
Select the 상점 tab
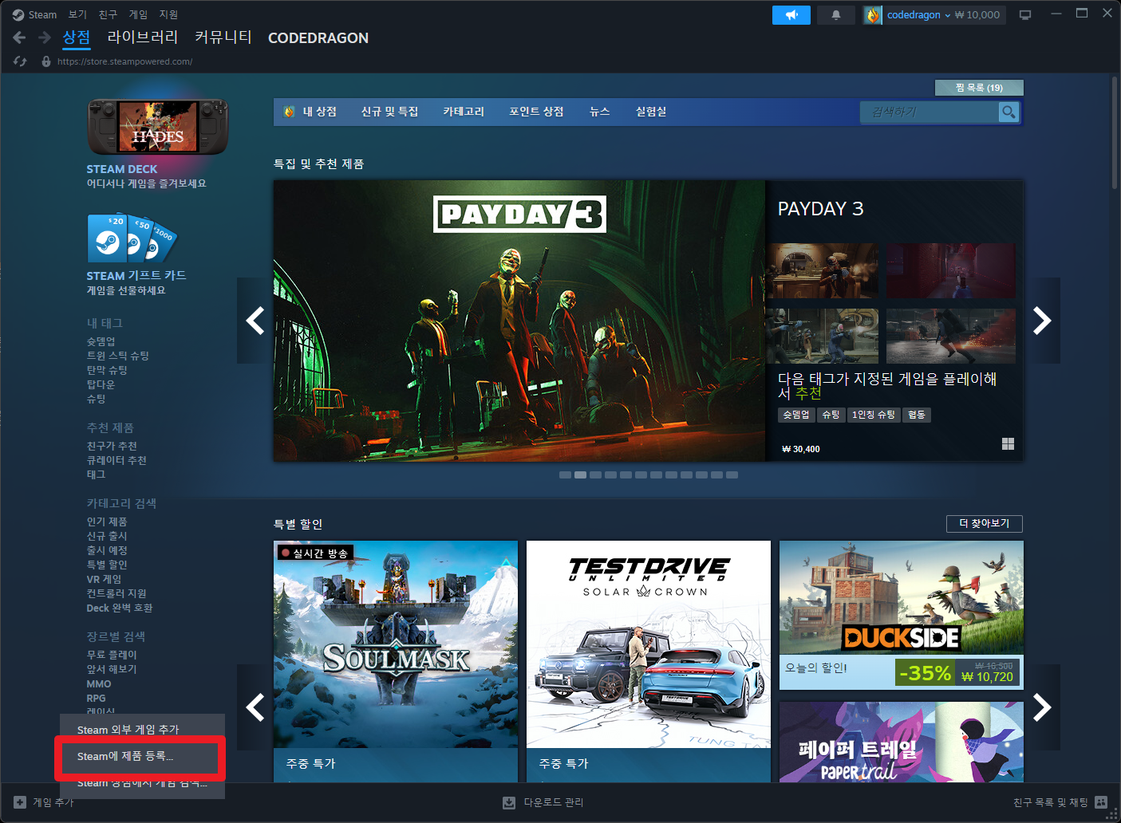[x=77, y=37]
